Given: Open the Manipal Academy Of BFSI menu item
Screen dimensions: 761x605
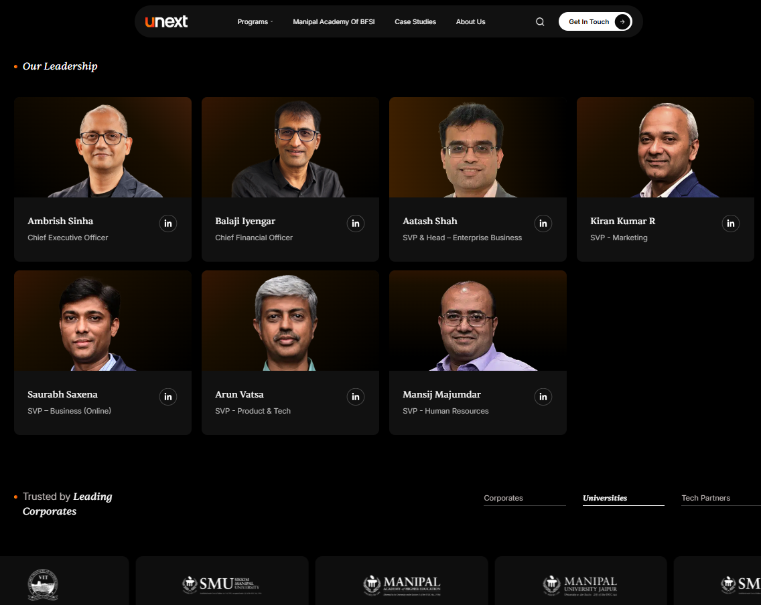Looking at the screenshot, I should (x=334, y=21).
